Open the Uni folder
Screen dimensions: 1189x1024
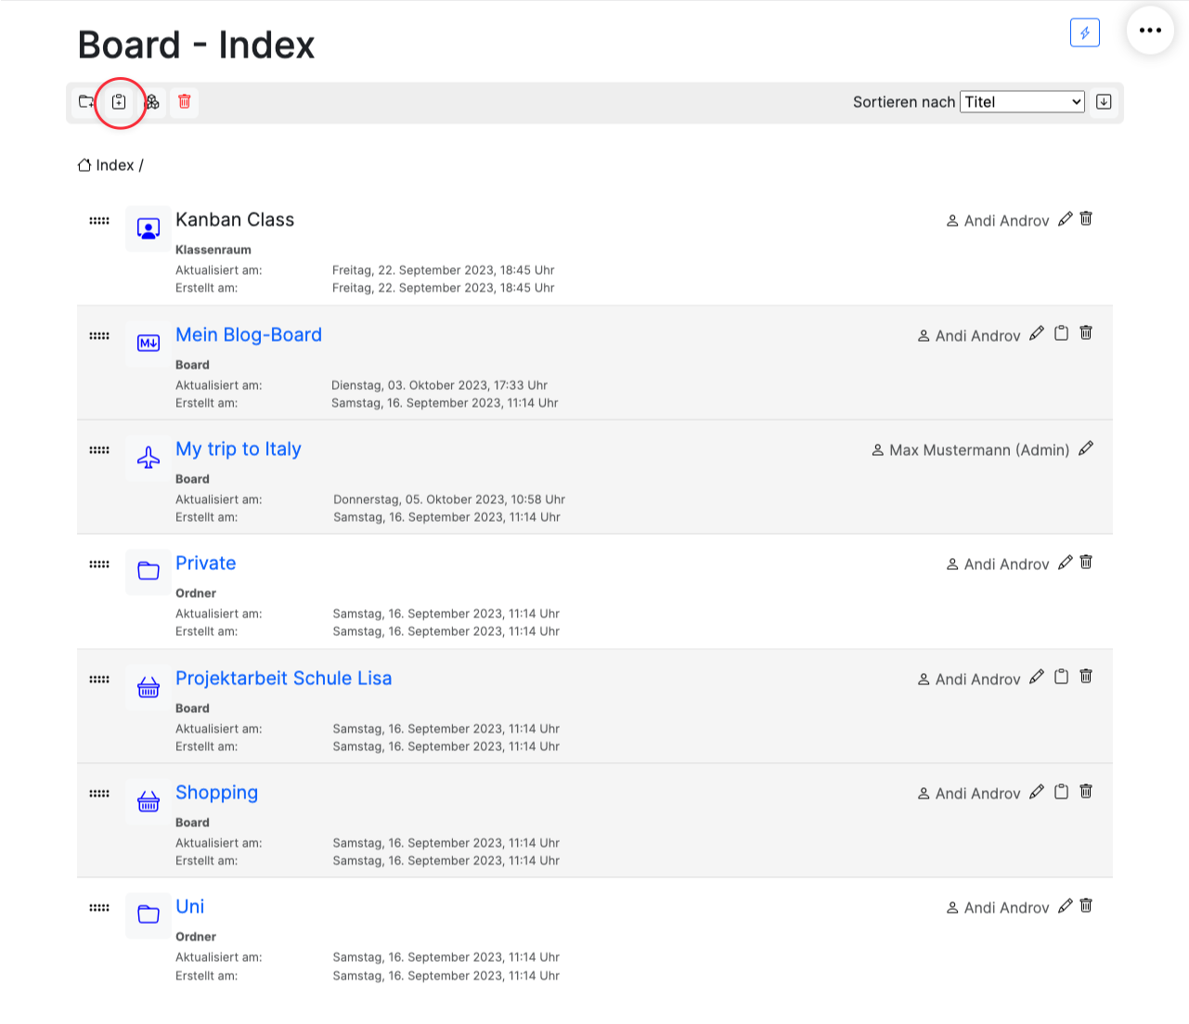[189, 906]
